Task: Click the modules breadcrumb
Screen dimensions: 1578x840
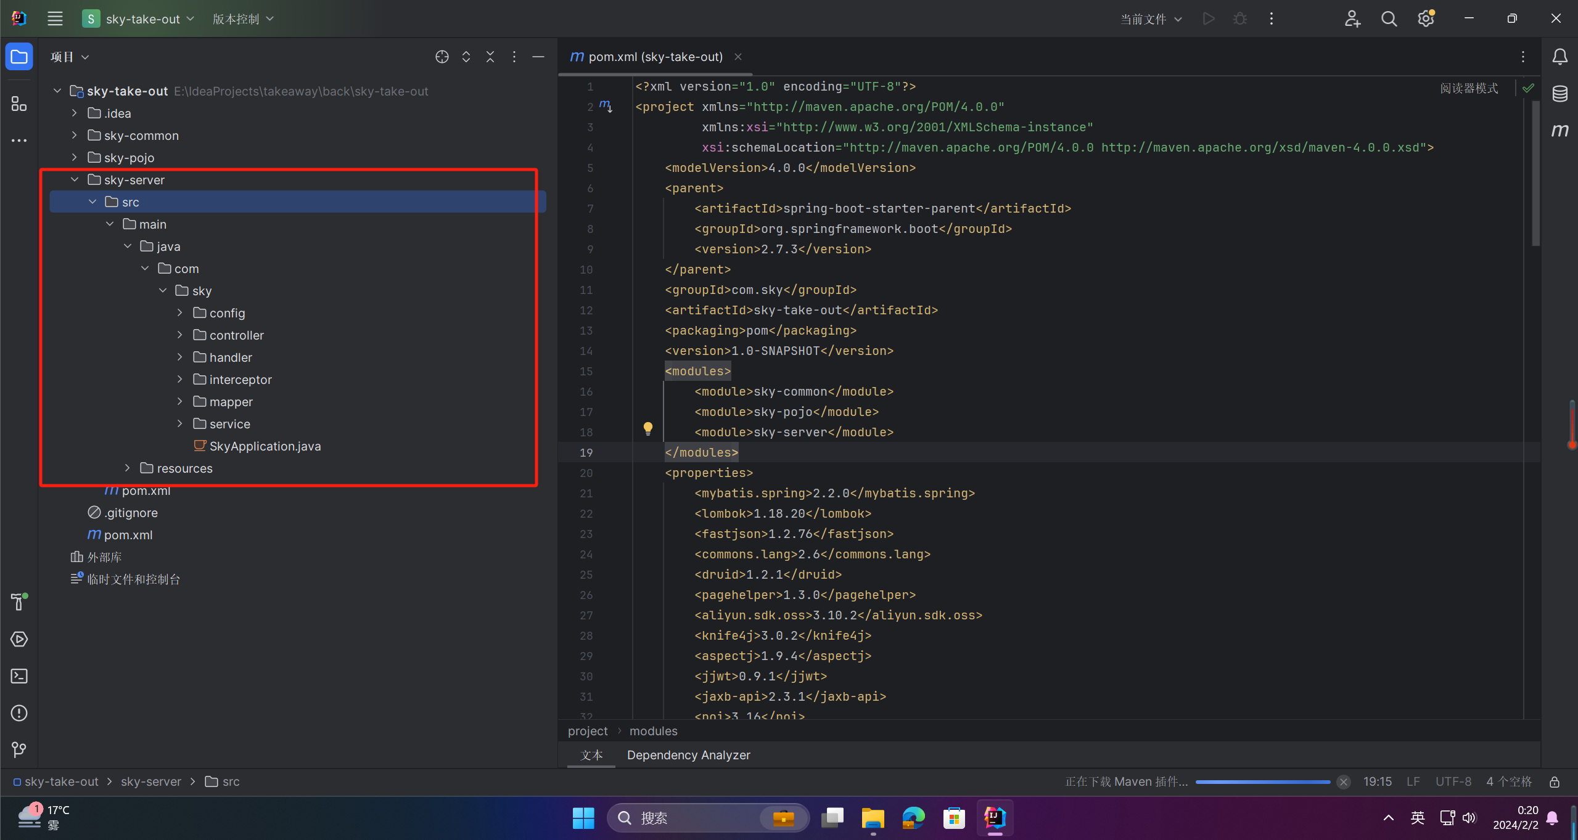Action: pos(653,731)
